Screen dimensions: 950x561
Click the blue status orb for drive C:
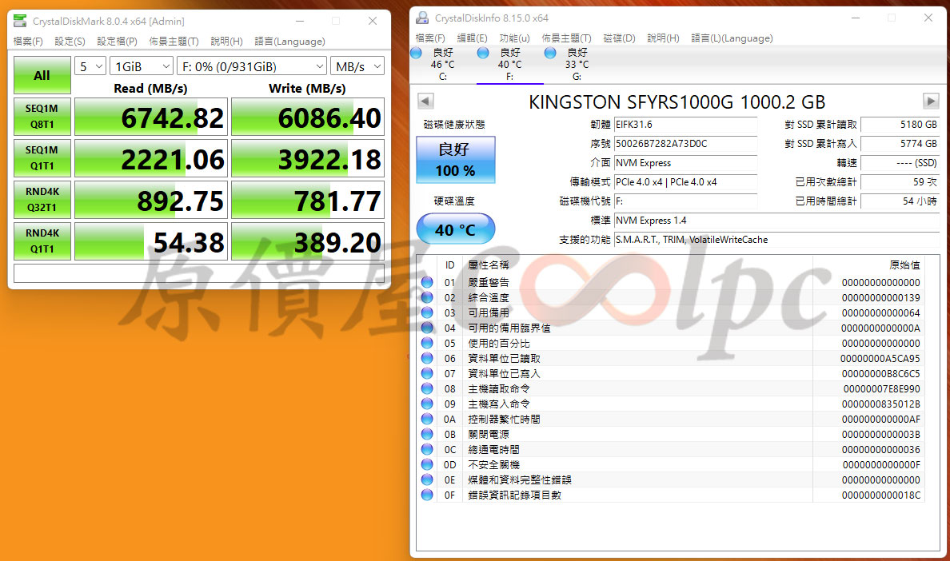[x=417, y=53]
